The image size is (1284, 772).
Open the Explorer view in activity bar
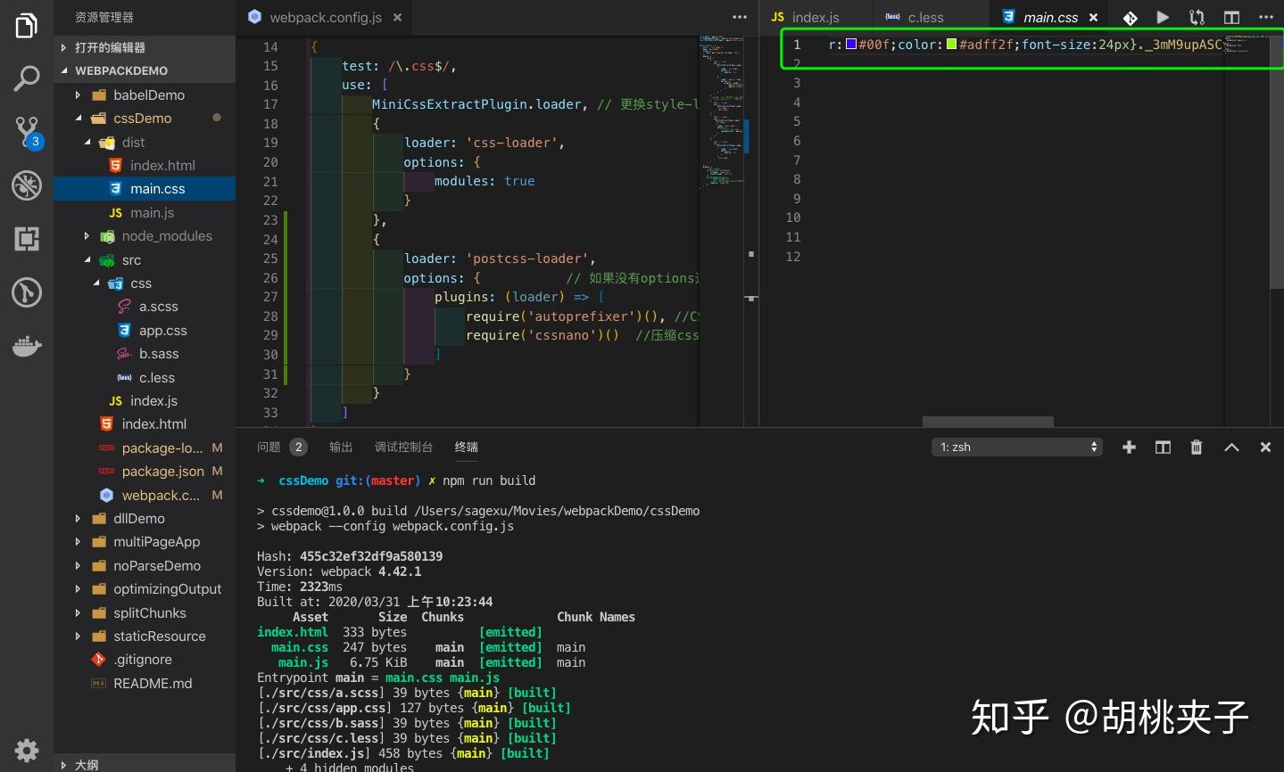(x=26, y=25)
